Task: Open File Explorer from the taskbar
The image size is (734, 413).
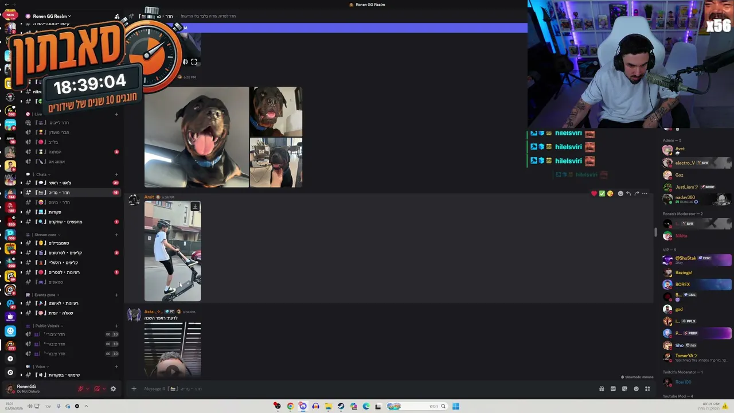Action: [328, 406]
